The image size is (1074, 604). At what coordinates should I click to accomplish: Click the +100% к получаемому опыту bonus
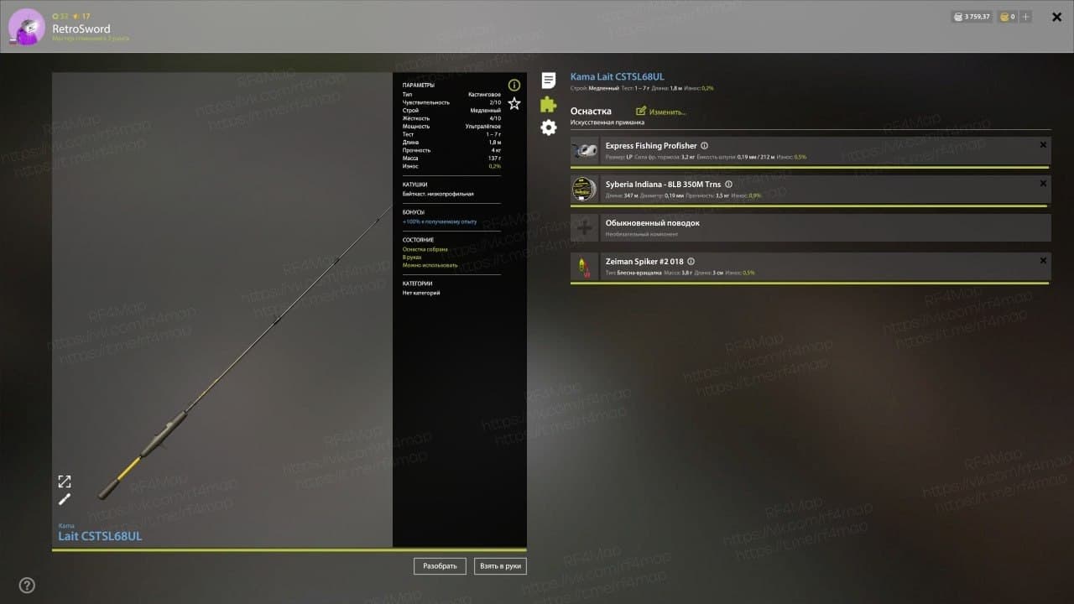440,221
